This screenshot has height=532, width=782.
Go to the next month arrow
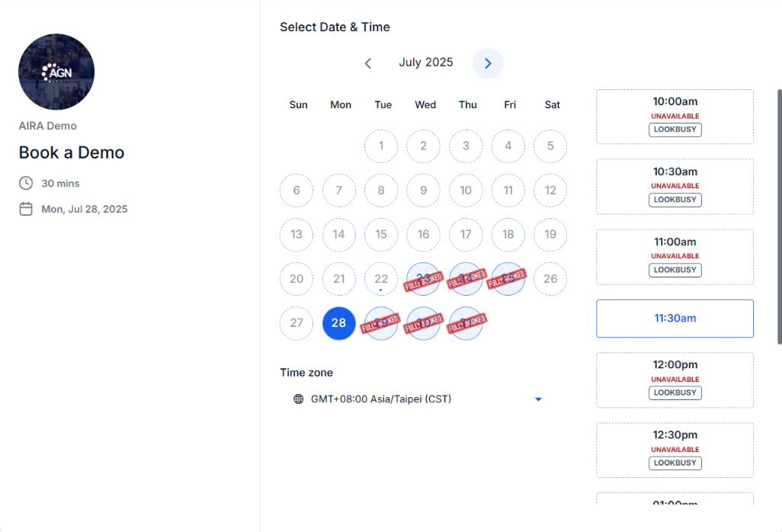(x=488, y=63)
